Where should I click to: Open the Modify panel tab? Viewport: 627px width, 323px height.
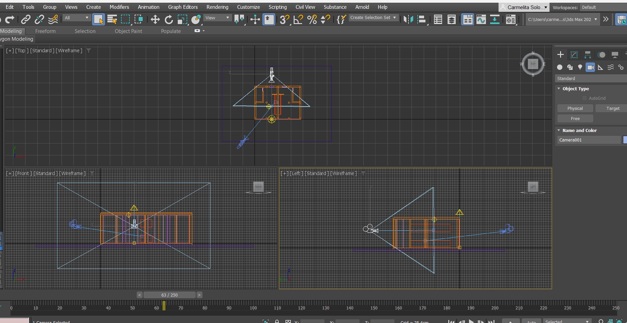[574, 55]
